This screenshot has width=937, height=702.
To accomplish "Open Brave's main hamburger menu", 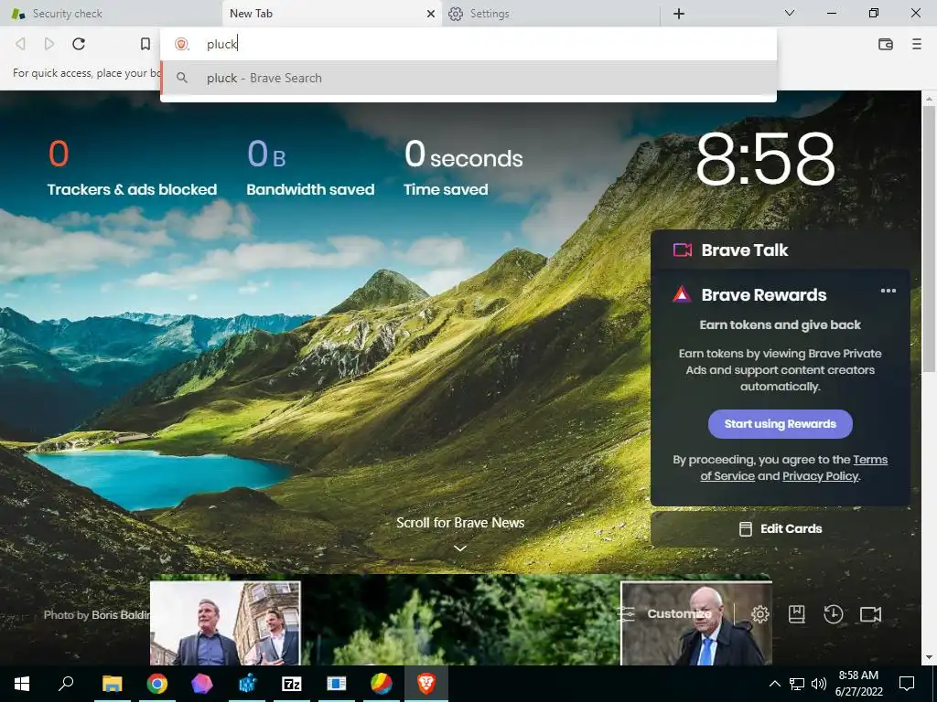I will pos(917,44).
